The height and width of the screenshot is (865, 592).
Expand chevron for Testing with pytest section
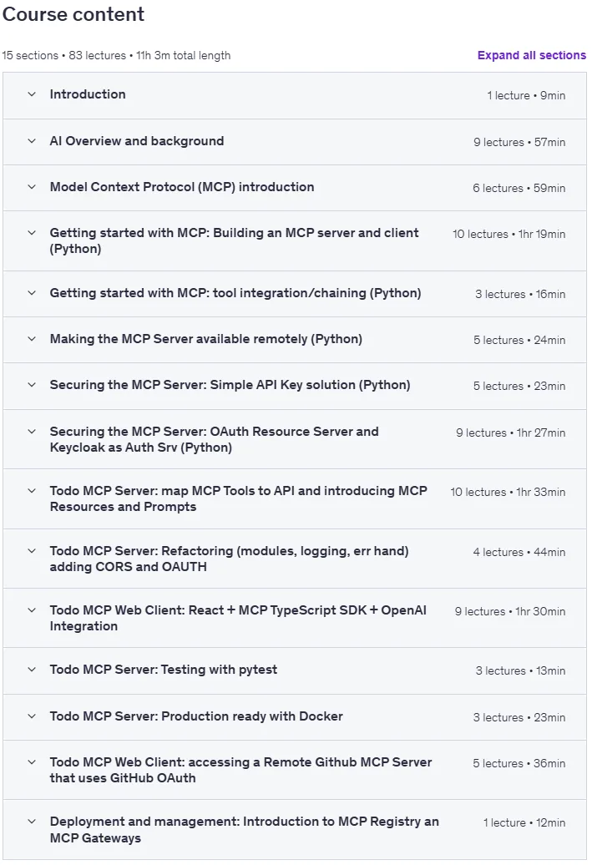coord(32,669)
